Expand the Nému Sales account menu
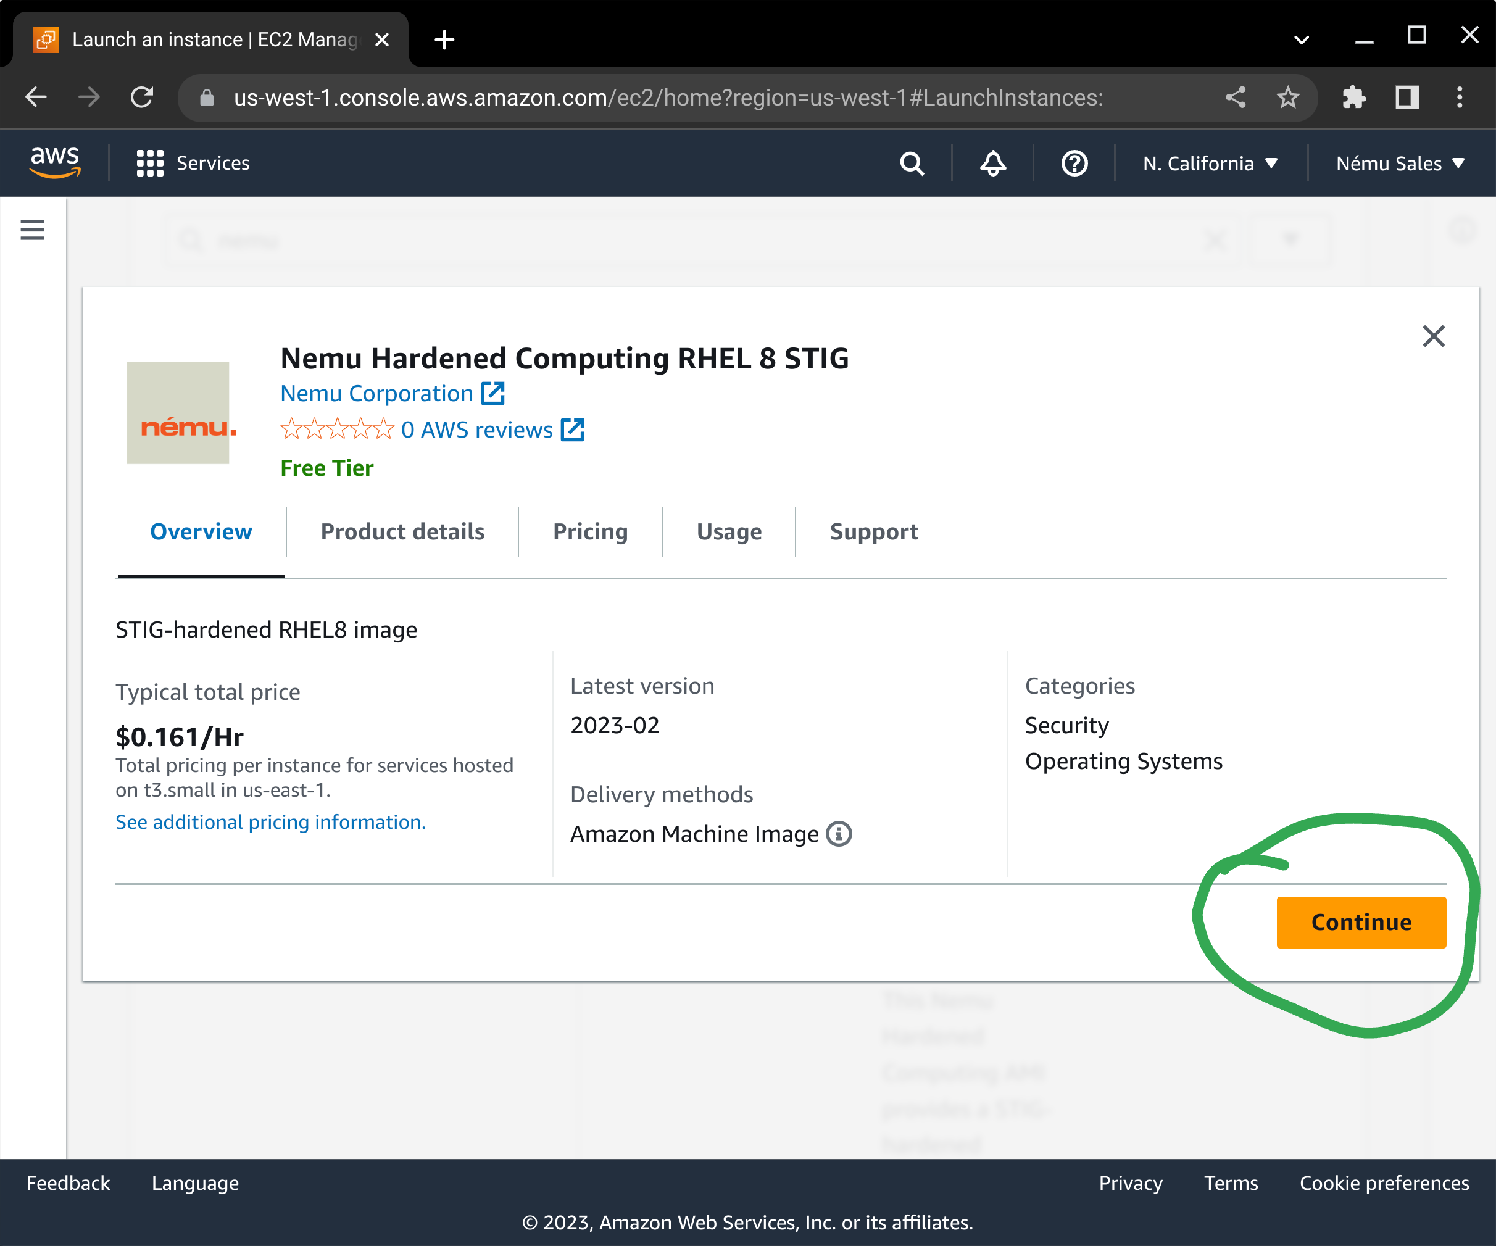This screenshot has height=1246, width=1496. 1400,164
